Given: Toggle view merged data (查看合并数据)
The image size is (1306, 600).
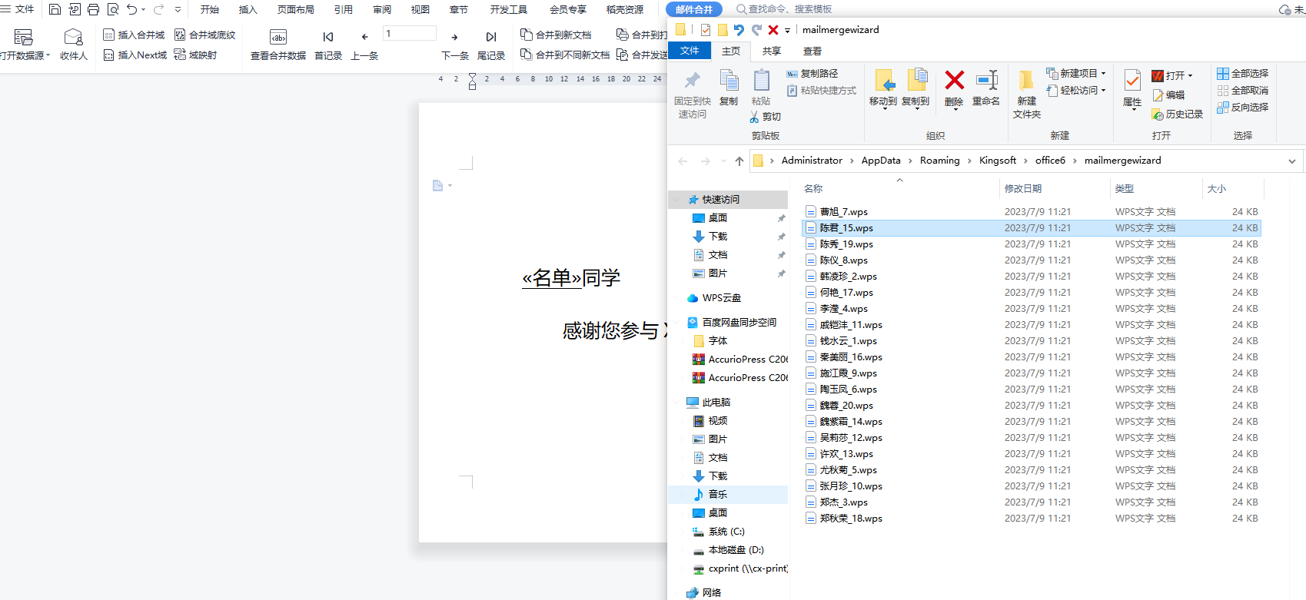Looking at the screenshot, I should pyautogui.click(x=278, y=45).
